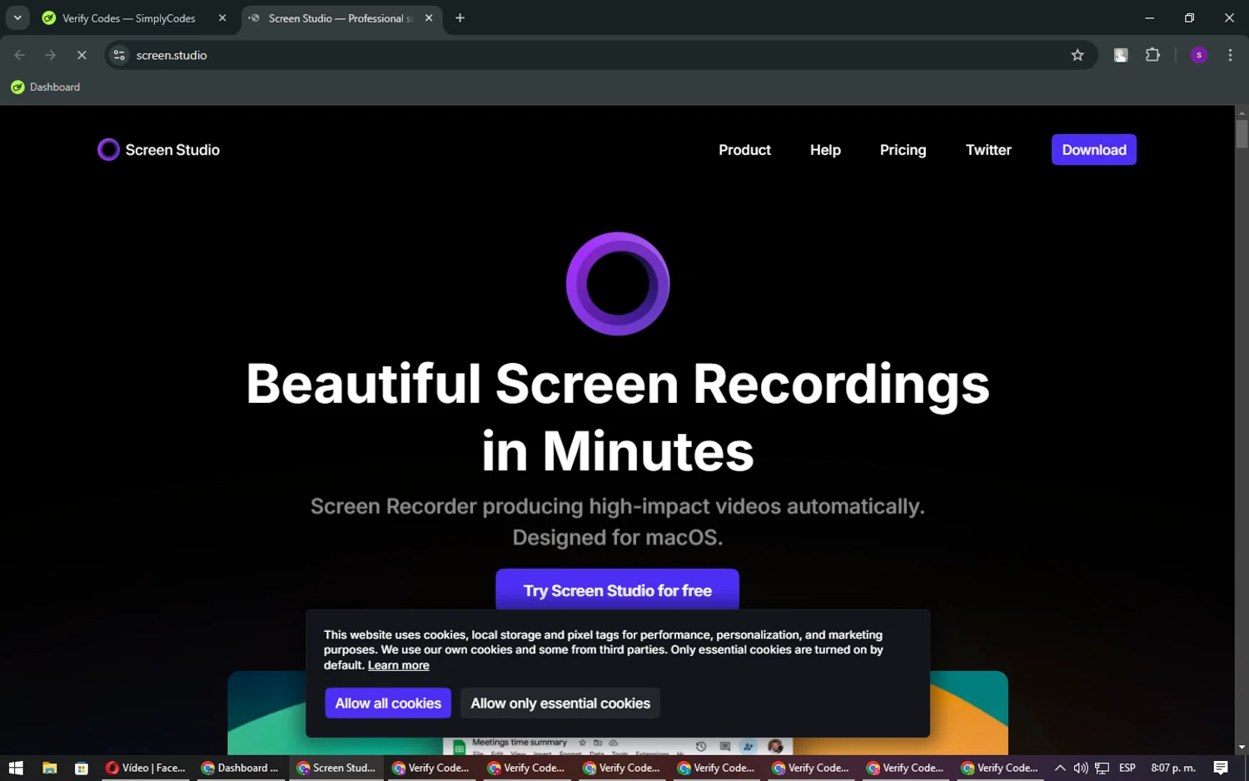The height and width of the screenshot is (781, 1249).
Task: Open a new browser tab
Action: (x=460, y=18)
